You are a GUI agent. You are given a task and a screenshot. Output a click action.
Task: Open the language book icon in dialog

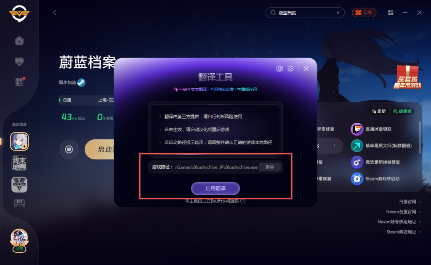(x=279, y=69)
